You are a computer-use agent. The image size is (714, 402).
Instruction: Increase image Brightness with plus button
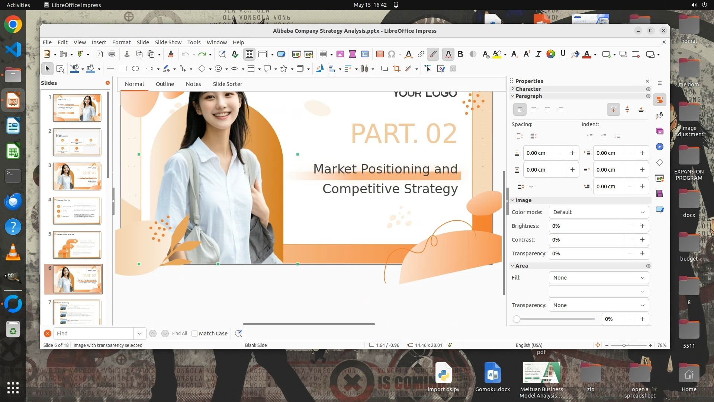(x=642, y=226)
